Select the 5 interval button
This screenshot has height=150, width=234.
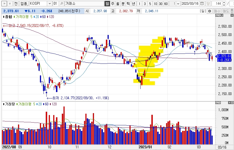[x=150, y=4]
